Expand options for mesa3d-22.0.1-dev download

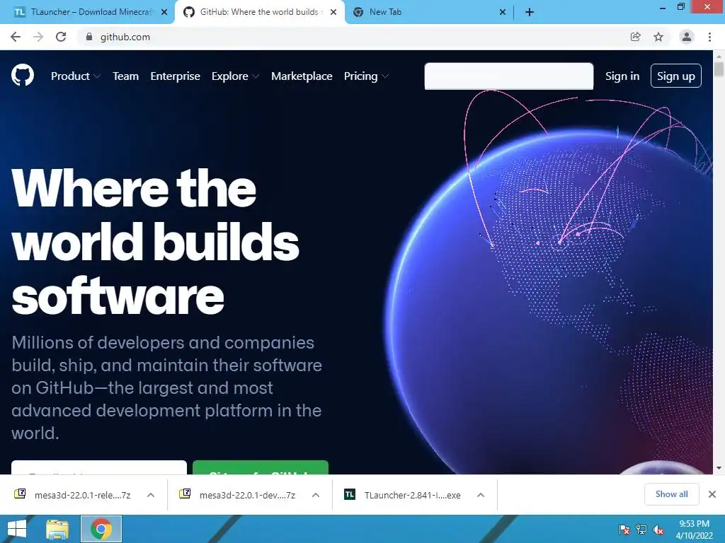pos(316,495)
